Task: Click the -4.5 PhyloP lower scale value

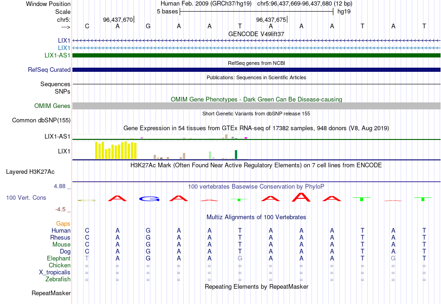Action: [x=60, y=209]
